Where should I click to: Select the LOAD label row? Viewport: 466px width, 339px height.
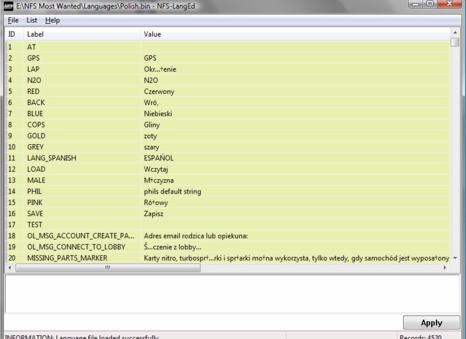[x=227, y=169]
